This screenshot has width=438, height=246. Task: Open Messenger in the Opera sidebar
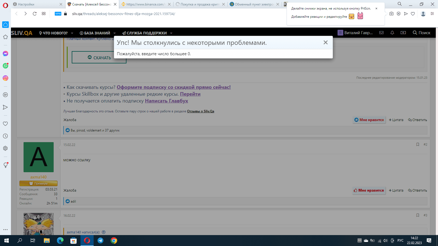5,54
